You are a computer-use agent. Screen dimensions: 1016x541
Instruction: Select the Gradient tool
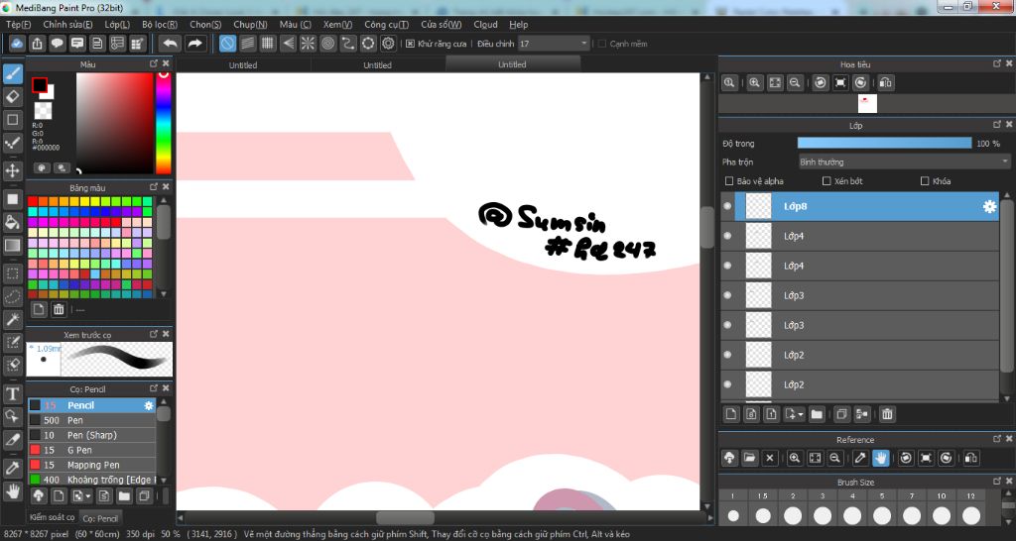[x=12, y=246]
